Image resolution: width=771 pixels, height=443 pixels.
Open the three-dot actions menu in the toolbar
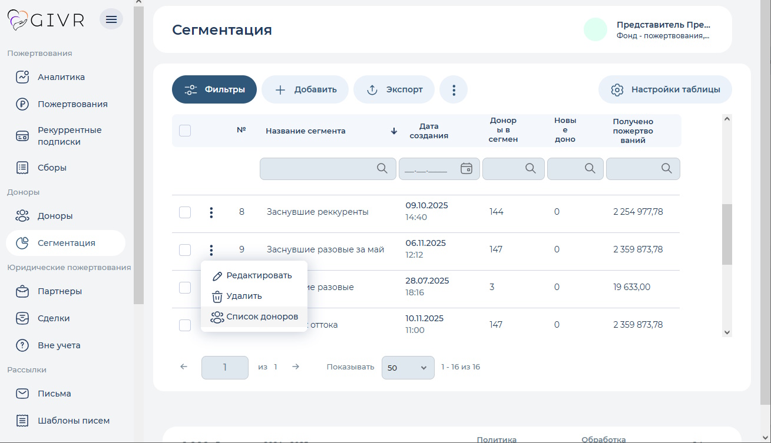tap(454, 89)
